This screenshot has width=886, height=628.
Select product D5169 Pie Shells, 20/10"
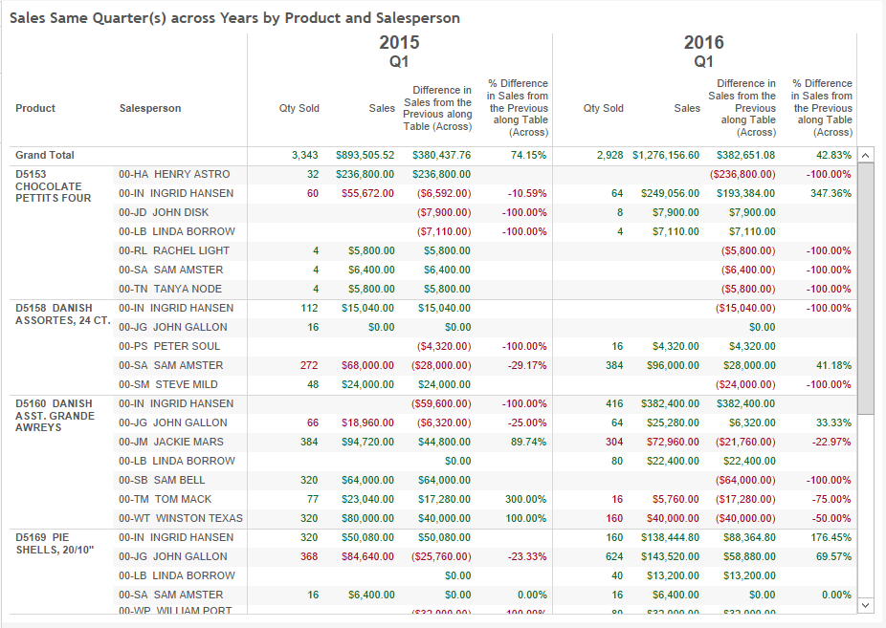(55, 543)
